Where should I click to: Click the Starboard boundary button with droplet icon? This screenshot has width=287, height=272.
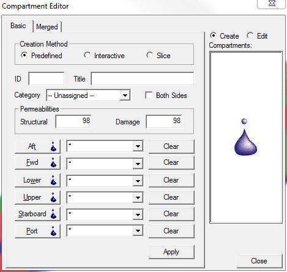[x=38, y=214]
